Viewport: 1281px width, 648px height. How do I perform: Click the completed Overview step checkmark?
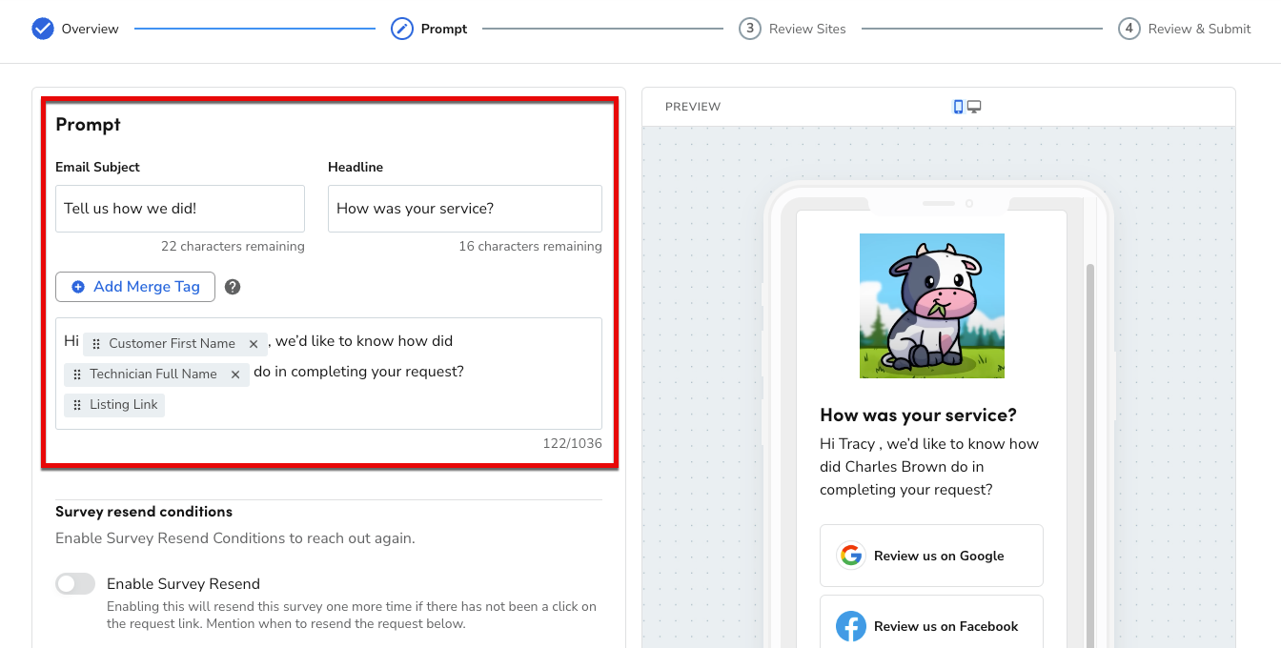point(41,29)
